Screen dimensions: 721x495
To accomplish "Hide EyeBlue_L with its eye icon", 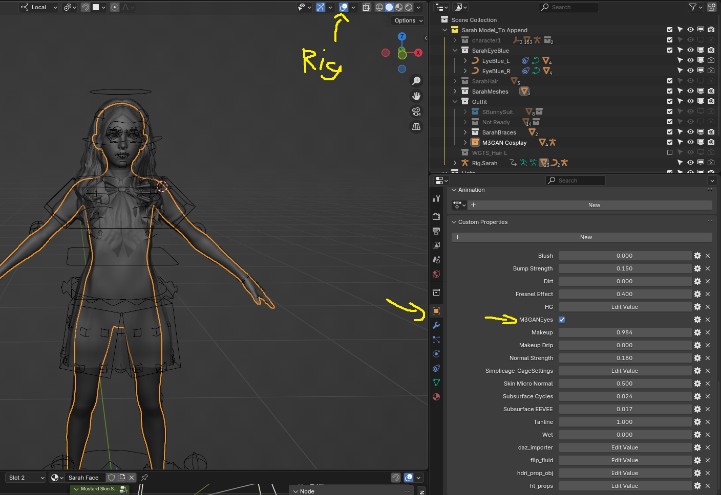I will point(690,60).
